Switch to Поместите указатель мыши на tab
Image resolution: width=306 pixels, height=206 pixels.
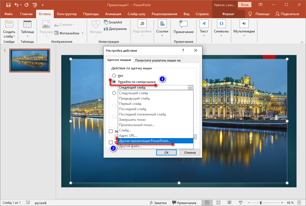pyautogui.click(x=158, y=60)
